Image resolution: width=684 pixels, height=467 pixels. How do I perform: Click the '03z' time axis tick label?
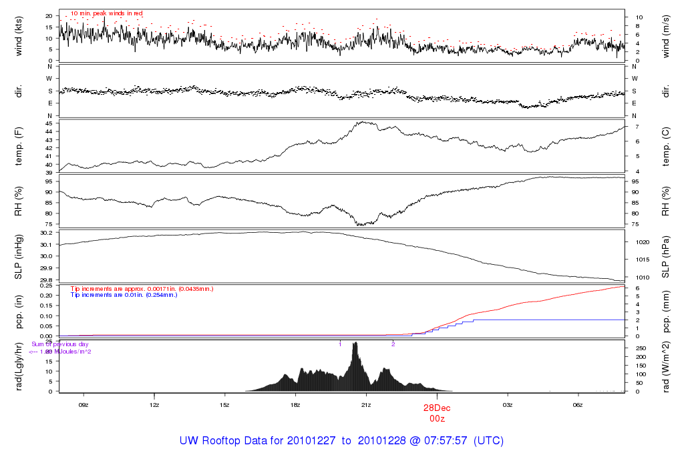click(x=508, y=404)
